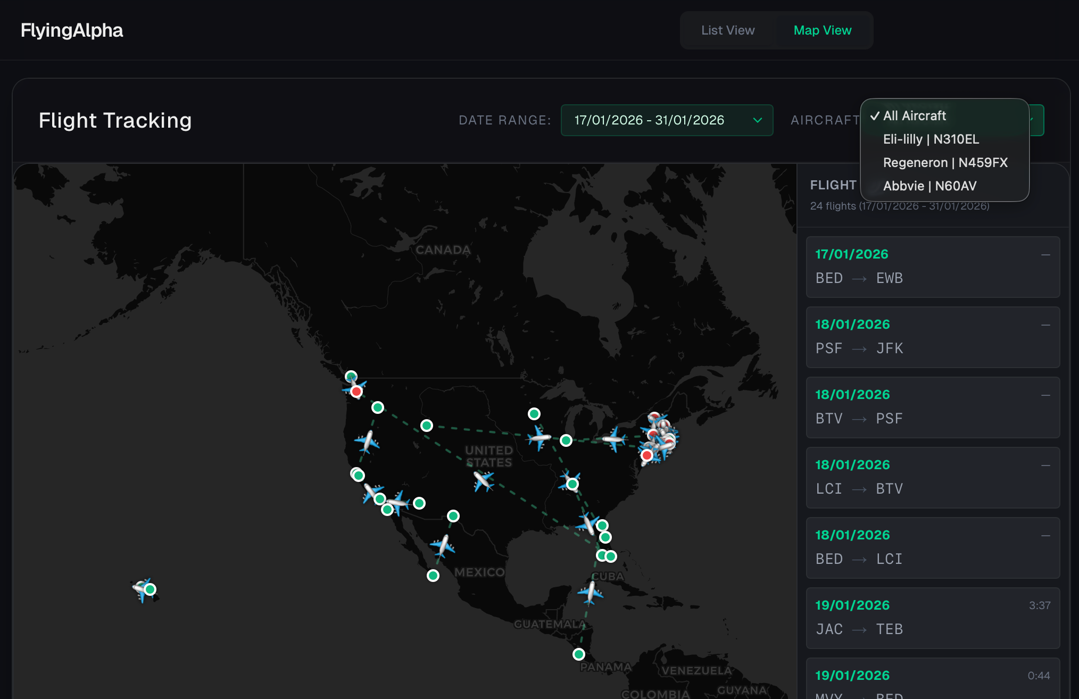Screen dimensions: 1079x699
Task: Click the red marker on the east coast
Action: [647, 455]
